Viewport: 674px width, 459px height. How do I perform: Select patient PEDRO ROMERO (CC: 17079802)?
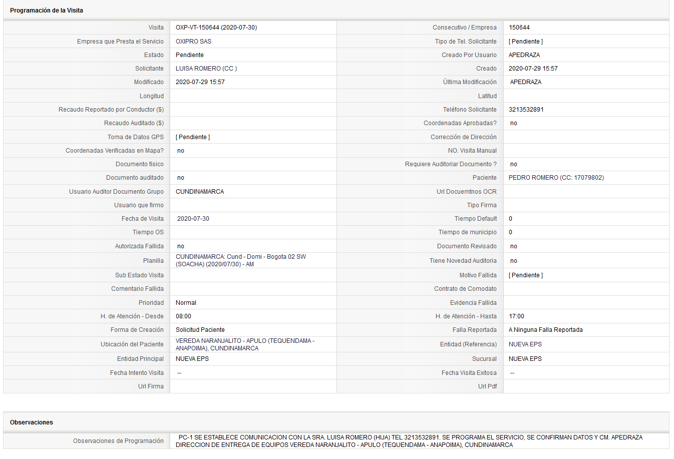tap(556, 178)
